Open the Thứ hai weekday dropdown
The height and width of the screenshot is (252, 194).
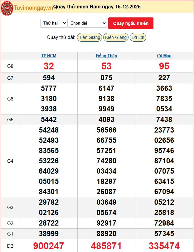pyautogui.click(x=54, y=23)
